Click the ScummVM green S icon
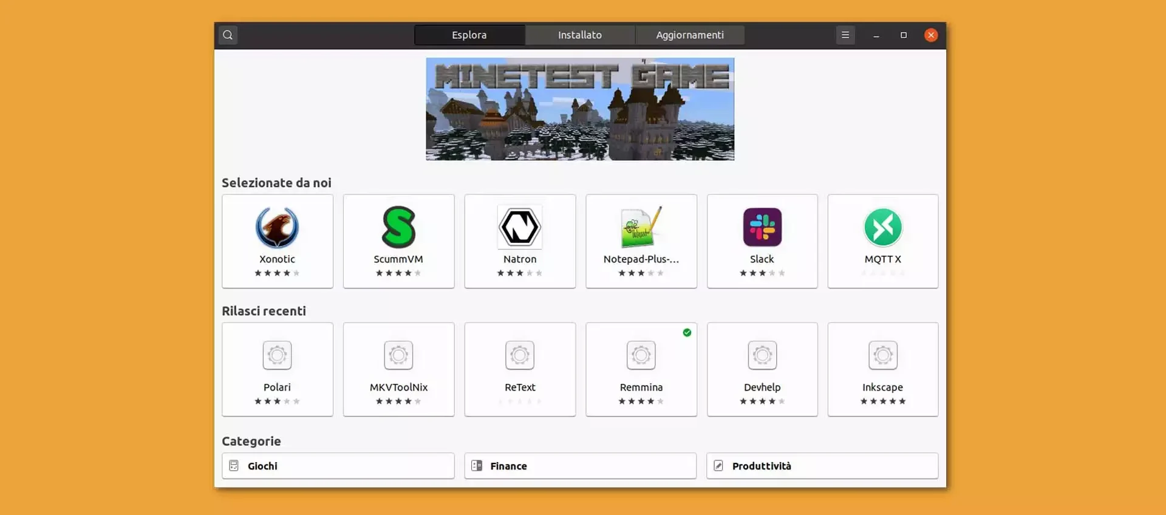This screenshot has width=1166, height=515. point(398,227)
